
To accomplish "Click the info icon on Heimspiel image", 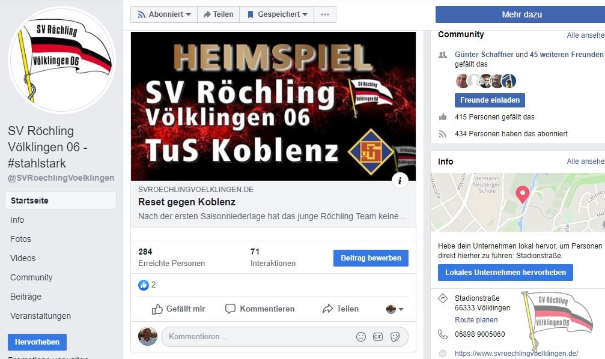I will click(400, 181).
